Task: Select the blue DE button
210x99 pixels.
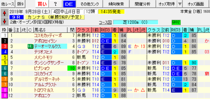Action: point(69,4)
